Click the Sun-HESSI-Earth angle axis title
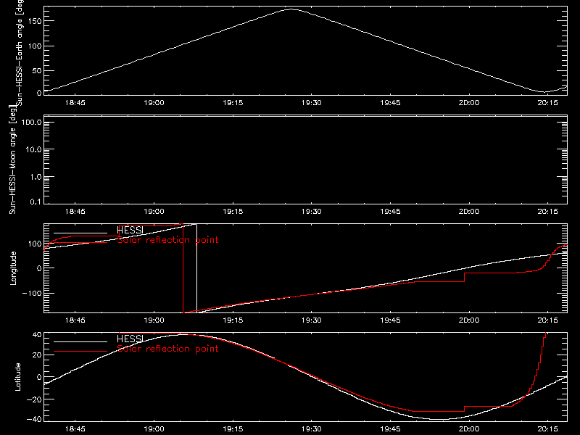Viewport: 580px width, 435px height. [20, 52]
